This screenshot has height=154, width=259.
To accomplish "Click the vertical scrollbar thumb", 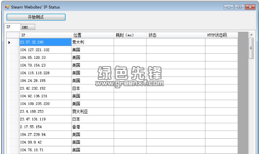I will pyautogui.click(x=251, y=48).
